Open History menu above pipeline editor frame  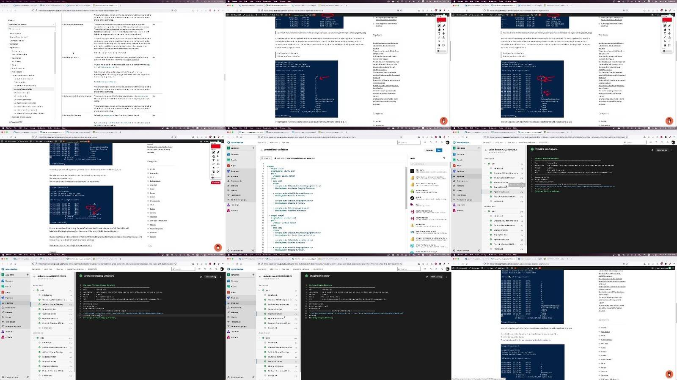pyautogui.click(x=258, y=128)
